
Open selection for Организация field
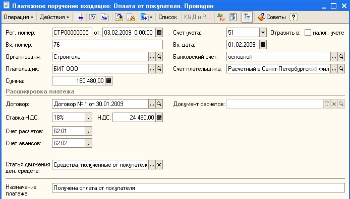[x=152, y=57]
